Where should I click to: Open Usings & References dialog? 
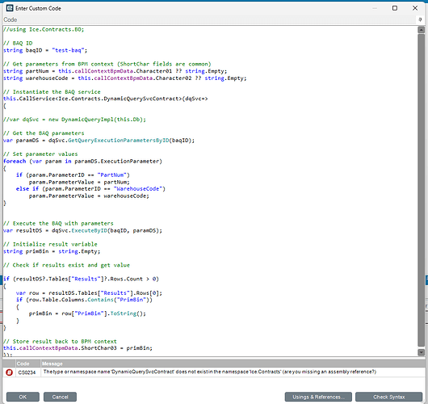318,397
